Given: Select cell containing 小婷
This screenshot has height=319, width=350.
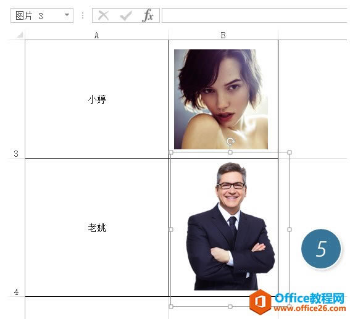Looking at the screenshot, I should tap(97, 99).
